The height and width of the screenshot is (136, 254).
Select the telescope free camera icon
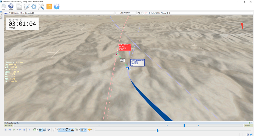49,130
